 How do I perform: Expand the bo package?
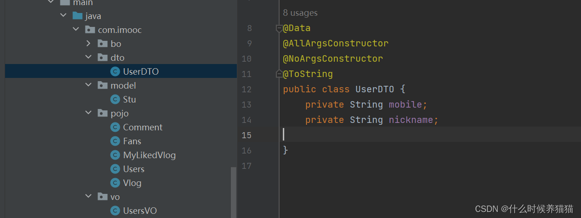(89, 44)
